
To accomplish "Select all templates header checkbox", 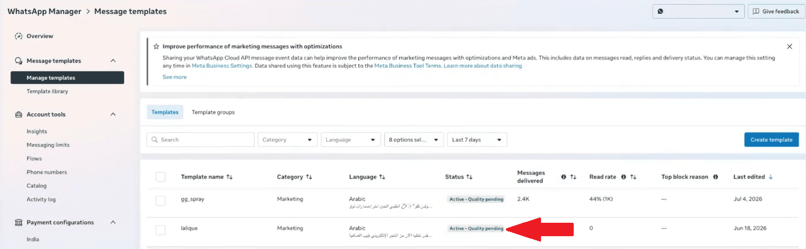I will click(x=160, y=177).
